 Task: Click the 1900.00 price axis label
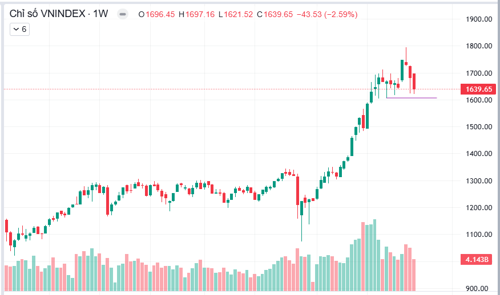tap(479, 19)
